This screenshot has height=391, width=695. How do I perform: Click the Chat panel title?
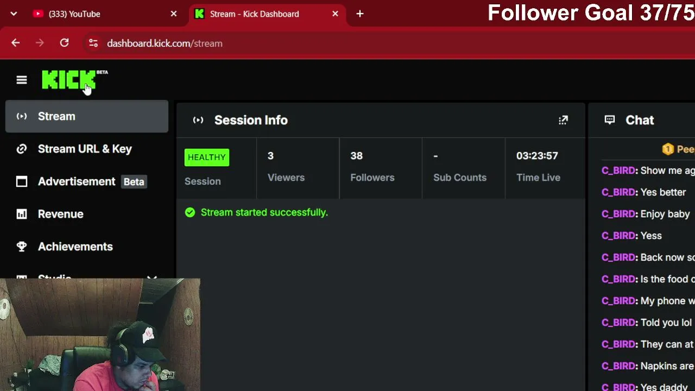pos(640,120)
